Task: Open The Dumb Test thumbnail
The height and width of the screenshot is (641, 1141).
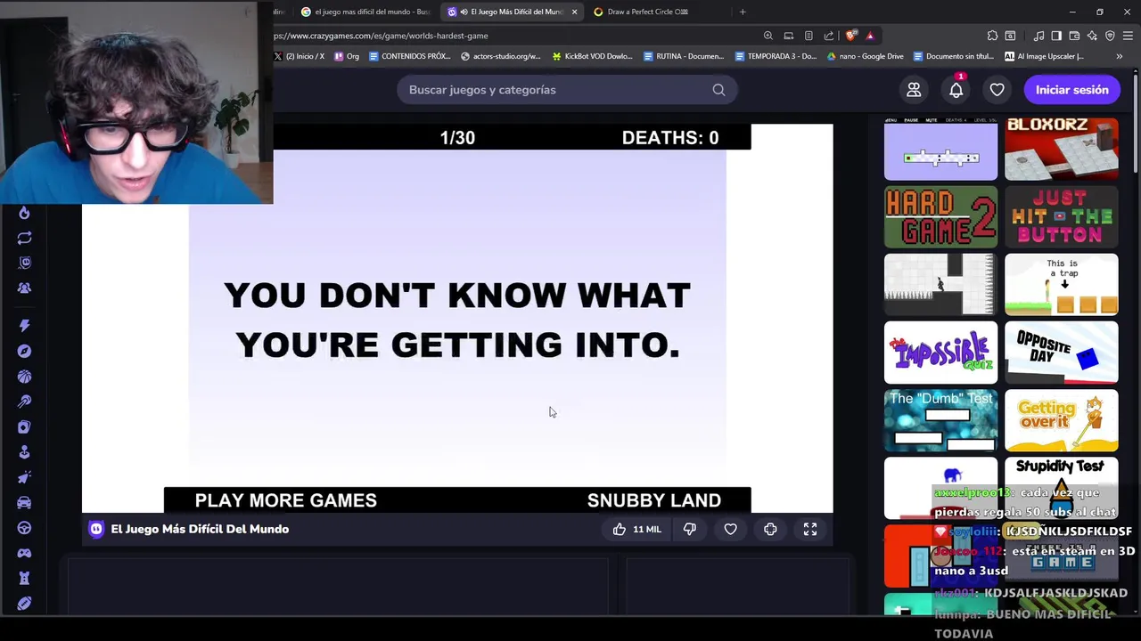Action: [x=940, y=420]
